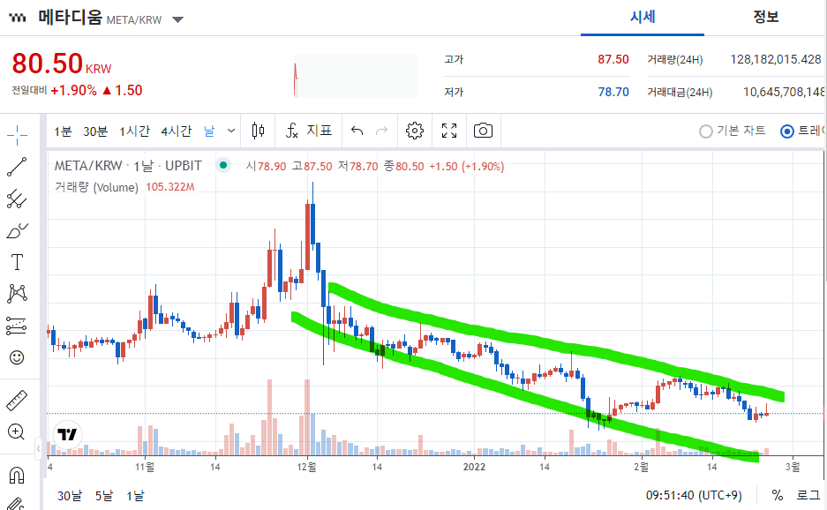The height and width of the screenshot is (510, 827).
Task: Click the TradingView logo on chart
Action: pyautogui.click(x=67, y=435)
